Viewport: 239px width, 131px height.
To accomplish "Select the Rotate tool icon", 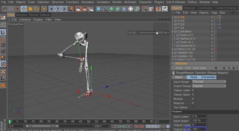I will [x=37, y=9].
